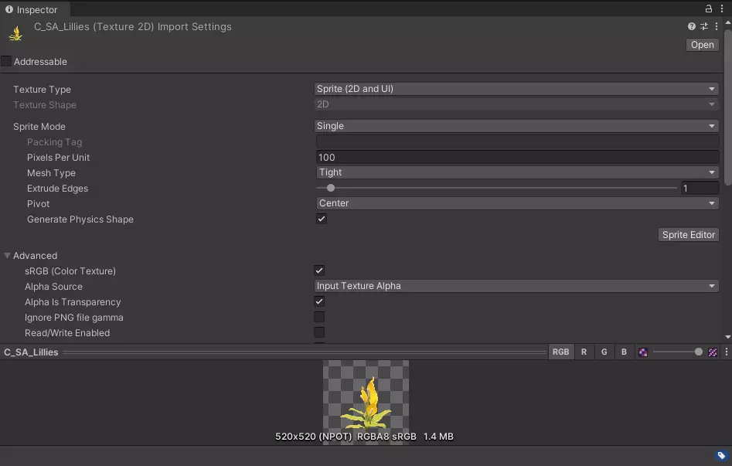Show only the B channel
Viewport: 732px width, 466px height.
[x=624, y=352]
